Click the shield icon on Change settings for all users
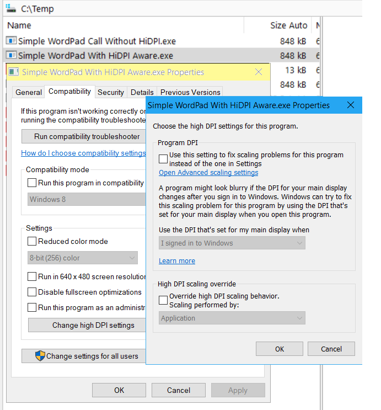The height and width of the screenshot is (410, 381). click(40, 356)
